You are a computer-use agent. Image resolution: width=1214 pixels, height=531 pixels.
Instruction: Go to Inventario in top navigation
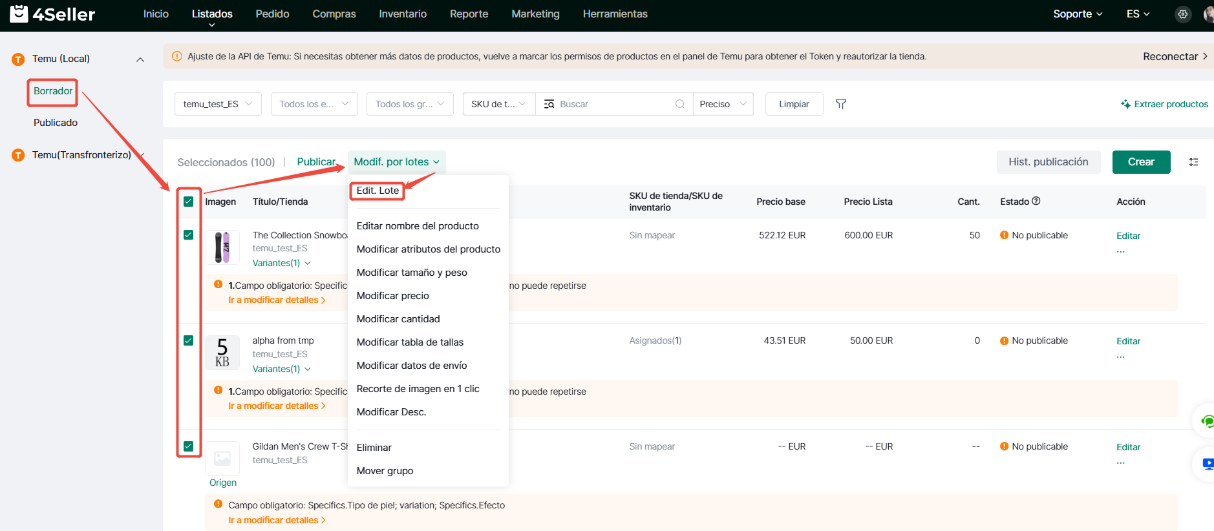tap(403, 14)
